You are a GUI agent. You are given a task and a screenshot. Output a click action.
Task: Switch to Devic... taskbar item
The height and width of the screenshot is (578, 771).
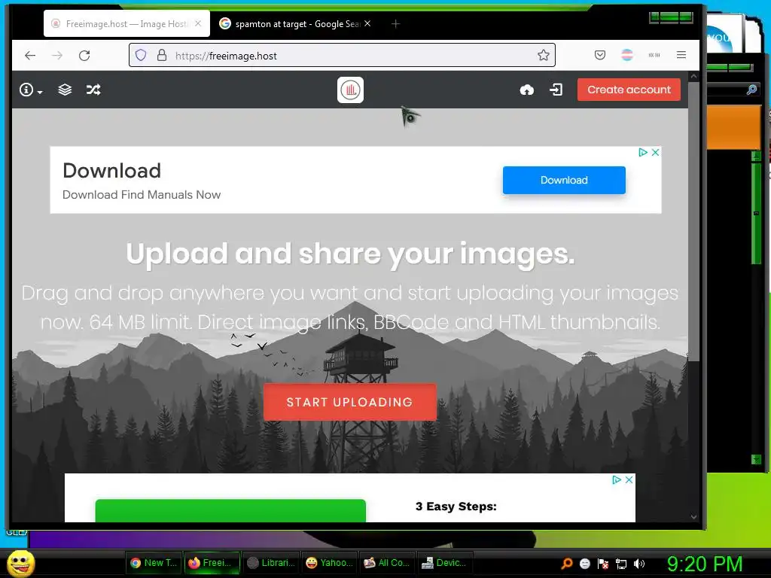[x=444, y=563]
